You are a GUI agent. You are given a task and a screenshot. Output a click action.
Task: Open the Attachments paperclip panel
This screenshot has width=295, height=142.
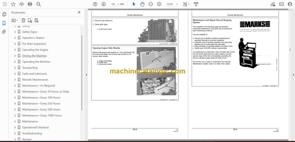tap(4, 32)
